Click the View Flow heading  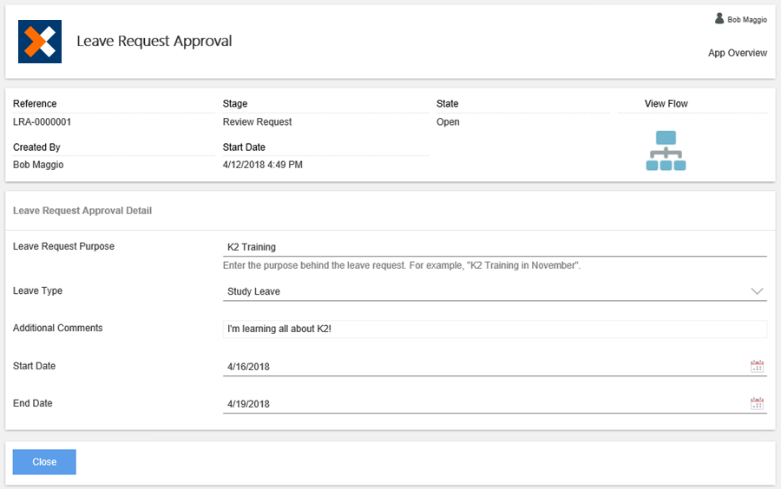click(x=666, y=104)
